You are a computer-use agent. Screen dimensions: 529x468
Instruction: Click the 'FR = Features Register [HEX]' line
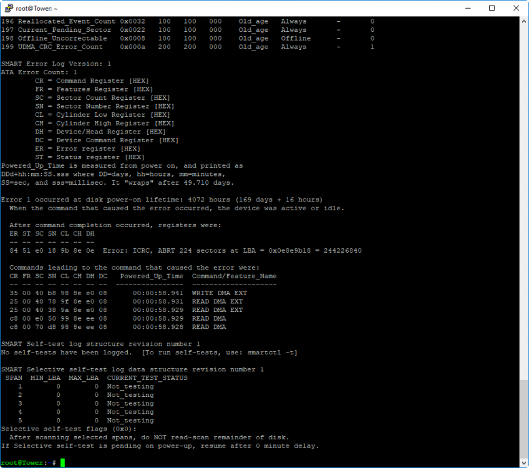pos(94,89)
